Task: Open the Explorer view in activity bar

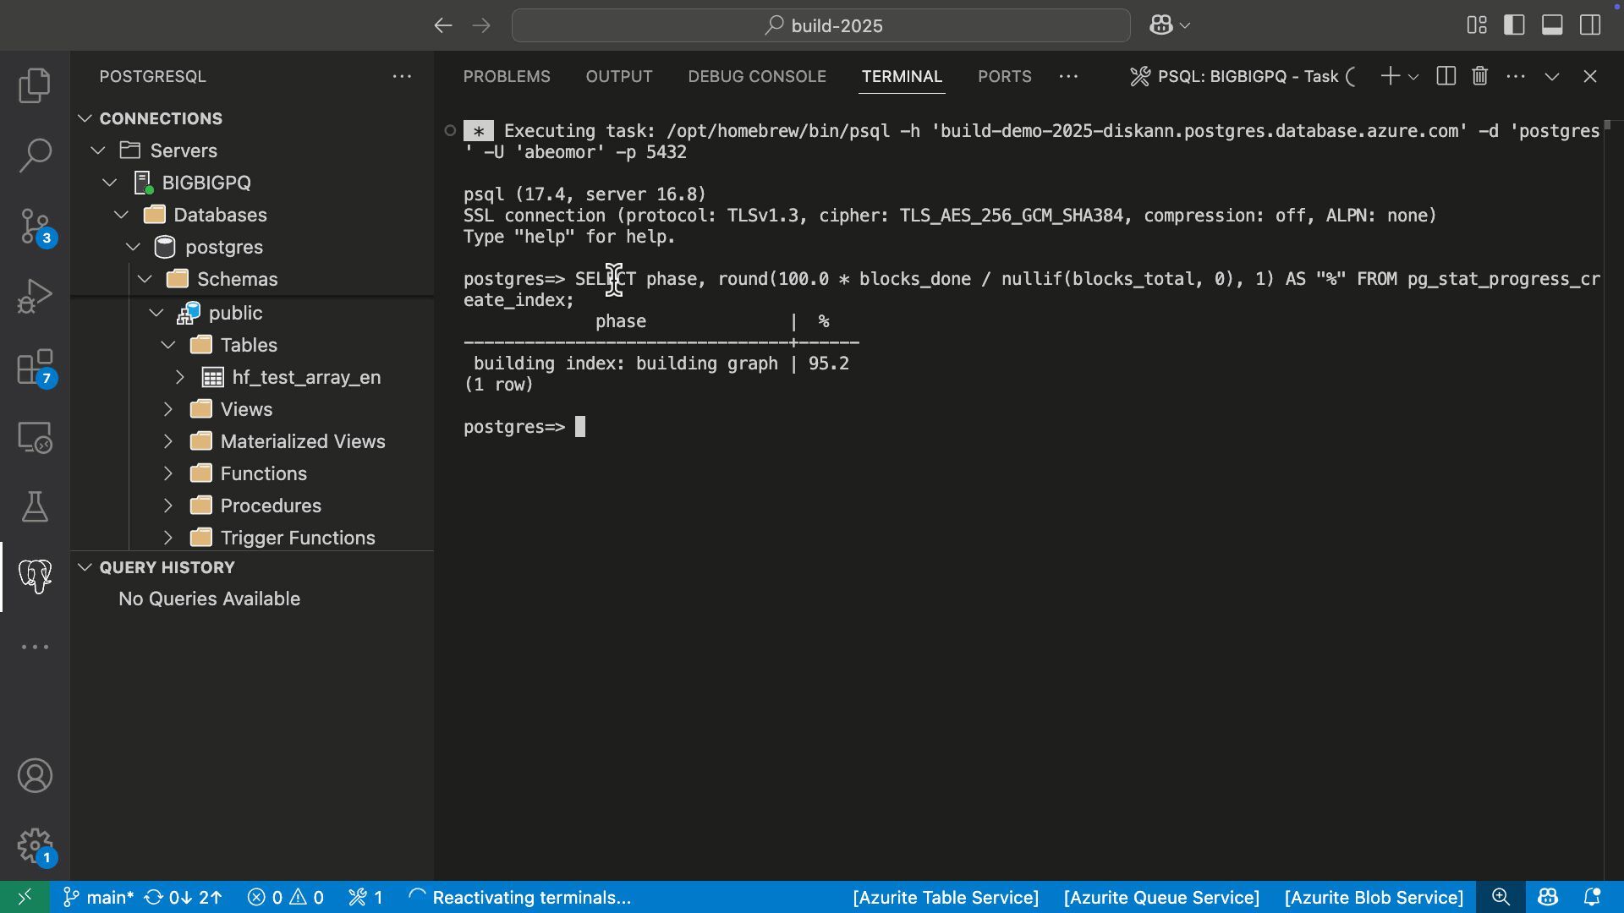Action: click(x=35, y=85)
